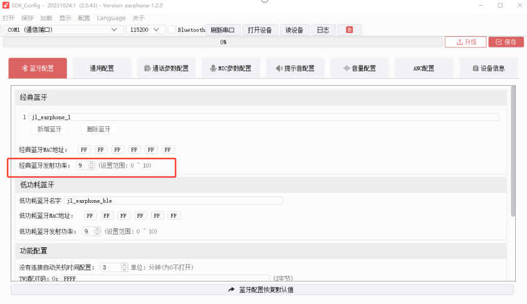Switch to the 提示音配置 tab
The height and width of the screenshot is (304, 527).
coord(295,68)
